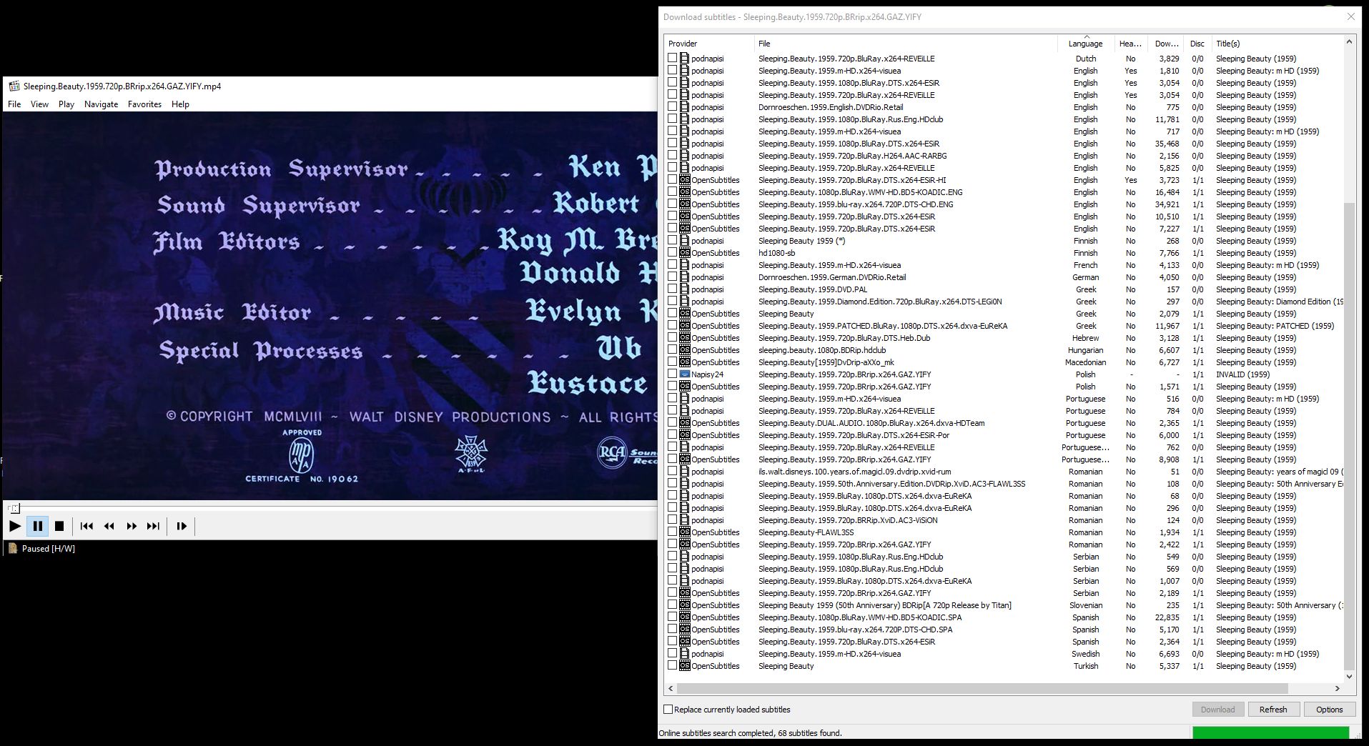The image size is (1369, 746).
Task: Click the Pause button in the player
Action: pos(38,526)
